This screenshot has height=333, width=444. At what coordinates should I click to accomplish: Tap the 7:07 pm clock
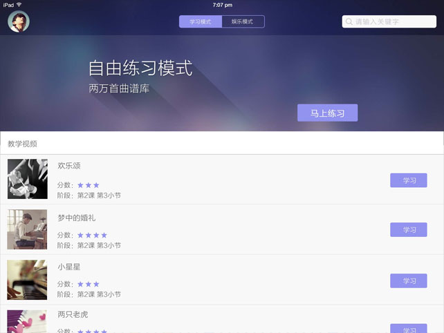[223, 5]
